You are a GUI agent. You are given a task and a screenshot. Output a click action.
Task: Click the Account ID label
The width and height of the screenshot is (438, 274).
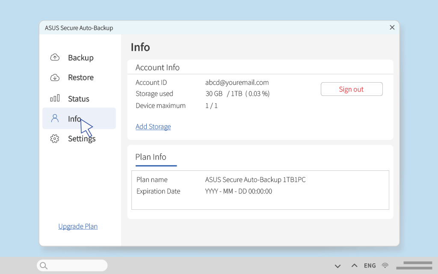click(151, 83)
